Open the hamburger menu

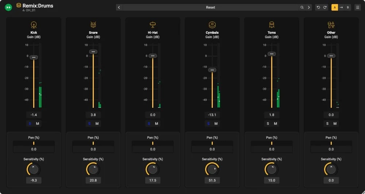tap(358, 7)
